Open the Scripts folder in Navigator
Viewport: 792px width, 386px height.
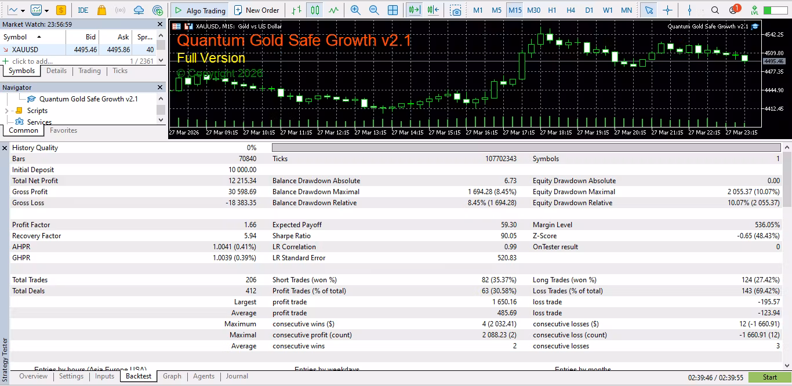pos(37,111)
